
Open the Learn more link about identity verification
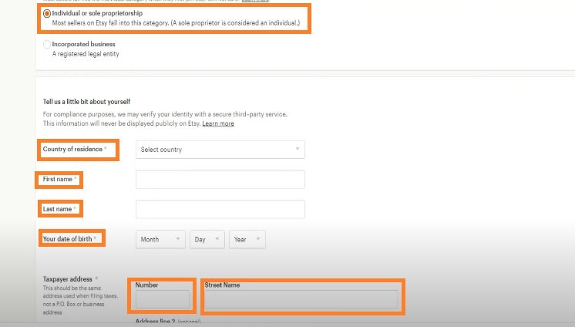tap(218, 123)
